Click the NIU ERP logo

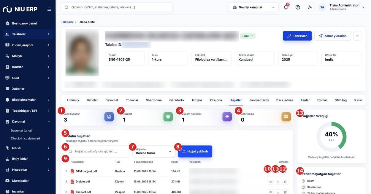(x=20, y=9)
